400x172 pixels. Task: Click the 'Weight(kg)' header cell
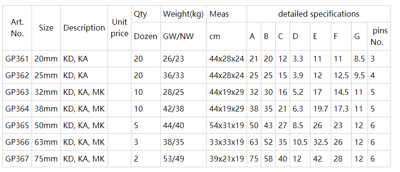click(184, 14)
